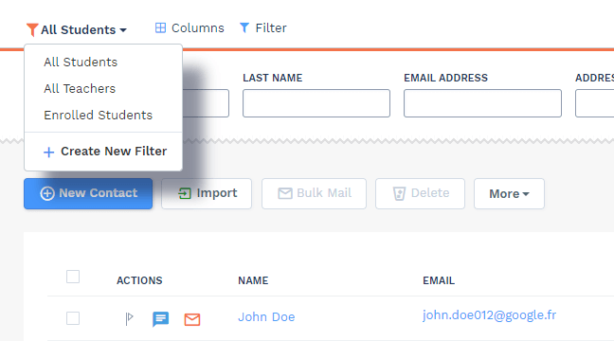This screenshot has height=341, width=614.
Task: Click the Last Name search field
Action: 316,103
